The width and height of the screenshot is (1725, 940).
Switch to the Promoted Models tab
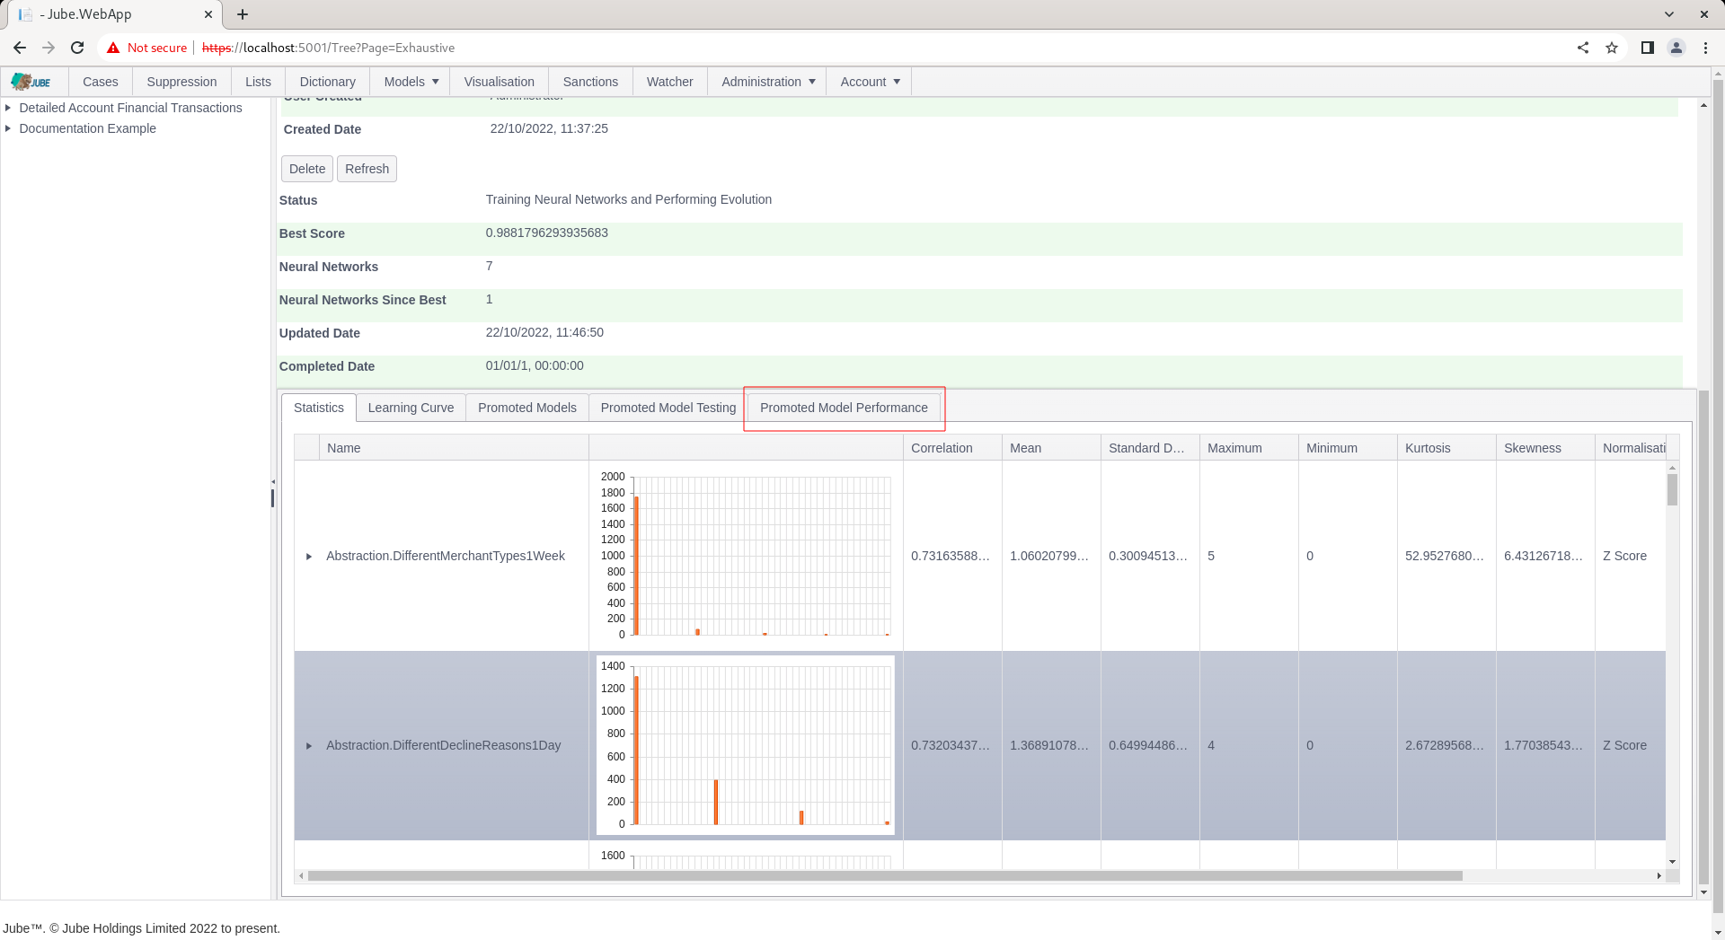point(527,408)
